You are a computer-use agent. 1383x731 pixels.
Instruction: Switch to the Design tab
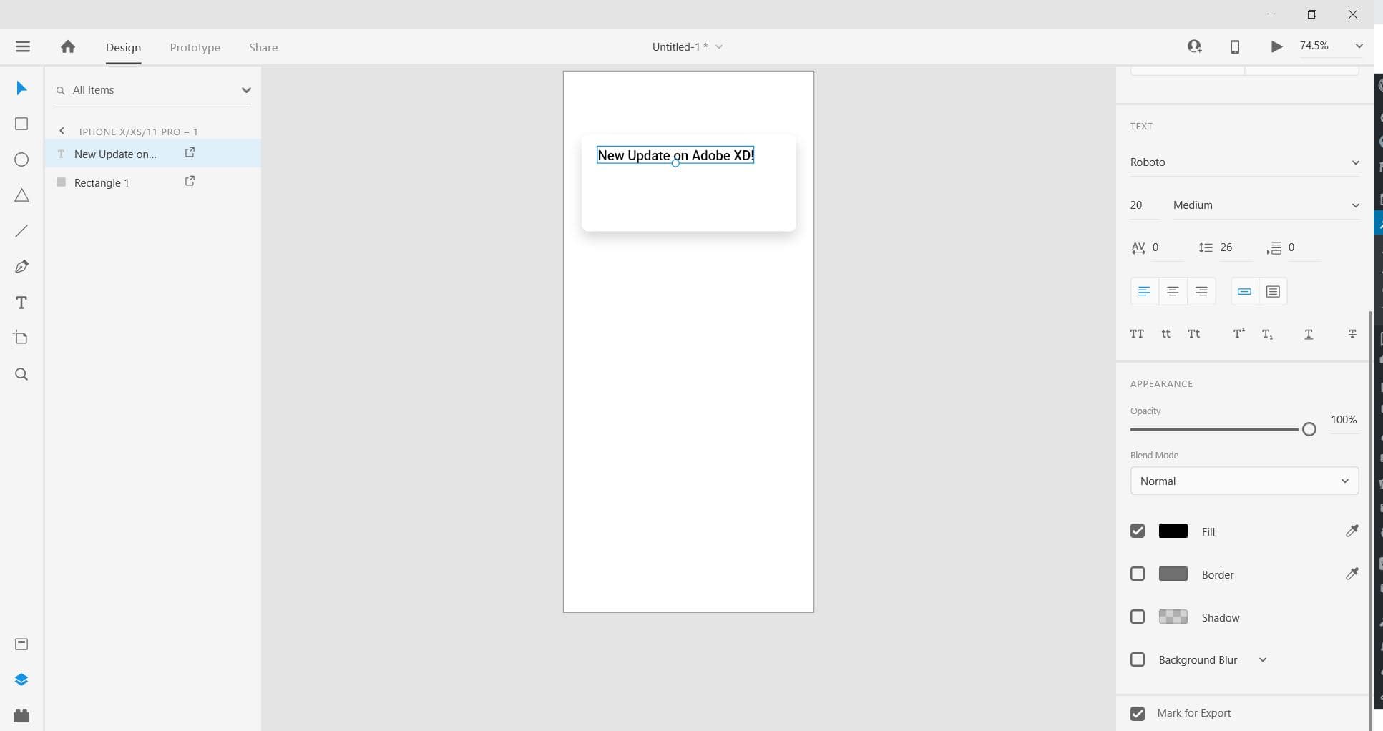[123, 47]
